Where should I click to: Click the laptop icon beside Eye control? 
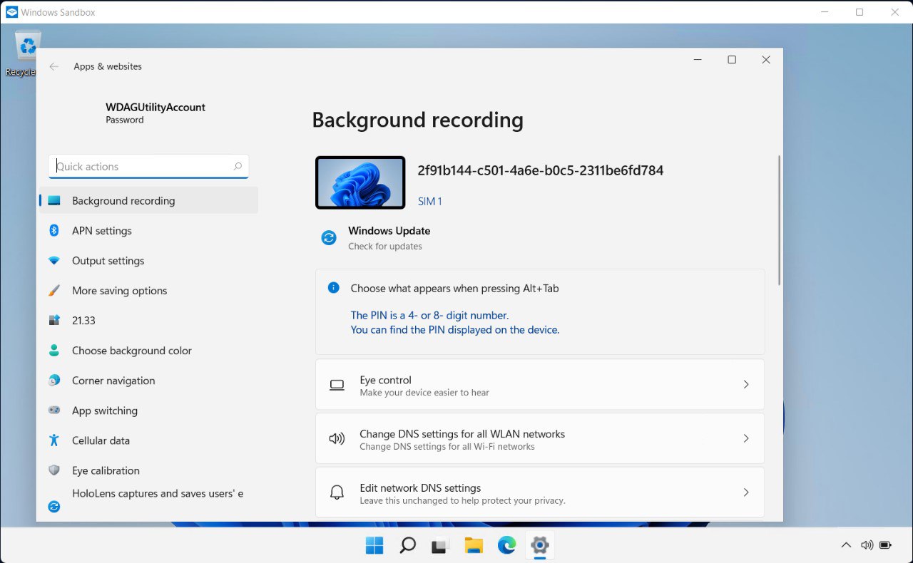pyautogui.click(x=337, y=385)
